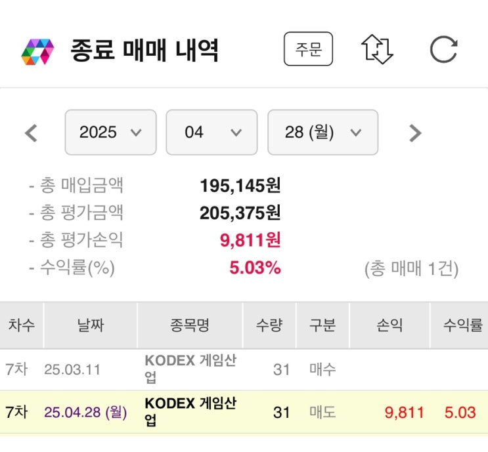488x452 pixels.
Task: Go to next date with right arrow
Action: pos(414,133)
